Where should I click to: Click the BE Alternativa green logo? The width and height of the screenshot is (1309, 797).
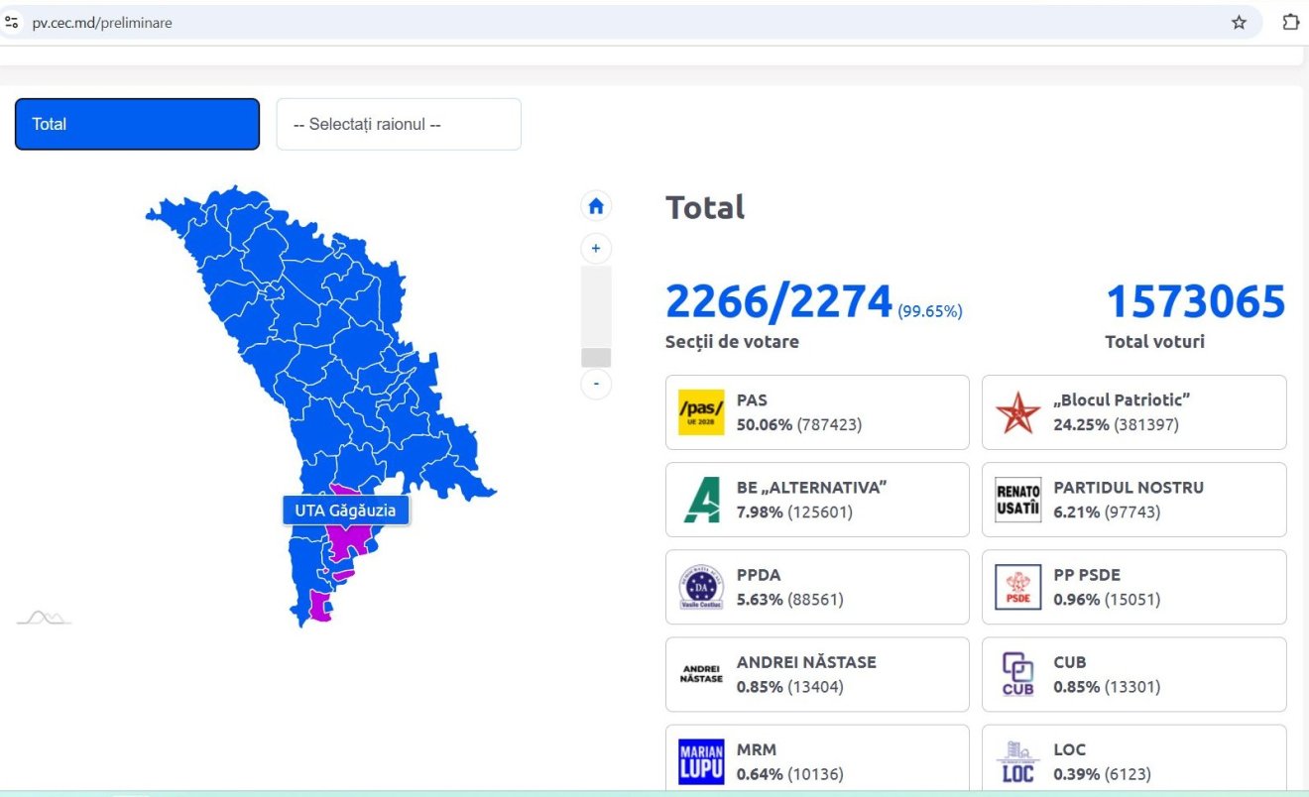pyautogui.click(x=701, y=500)
